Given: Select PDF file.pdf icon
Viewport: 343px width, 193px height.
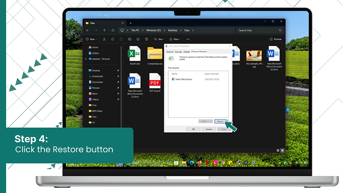Looking at the screenshot, I should tap(155, 81).
